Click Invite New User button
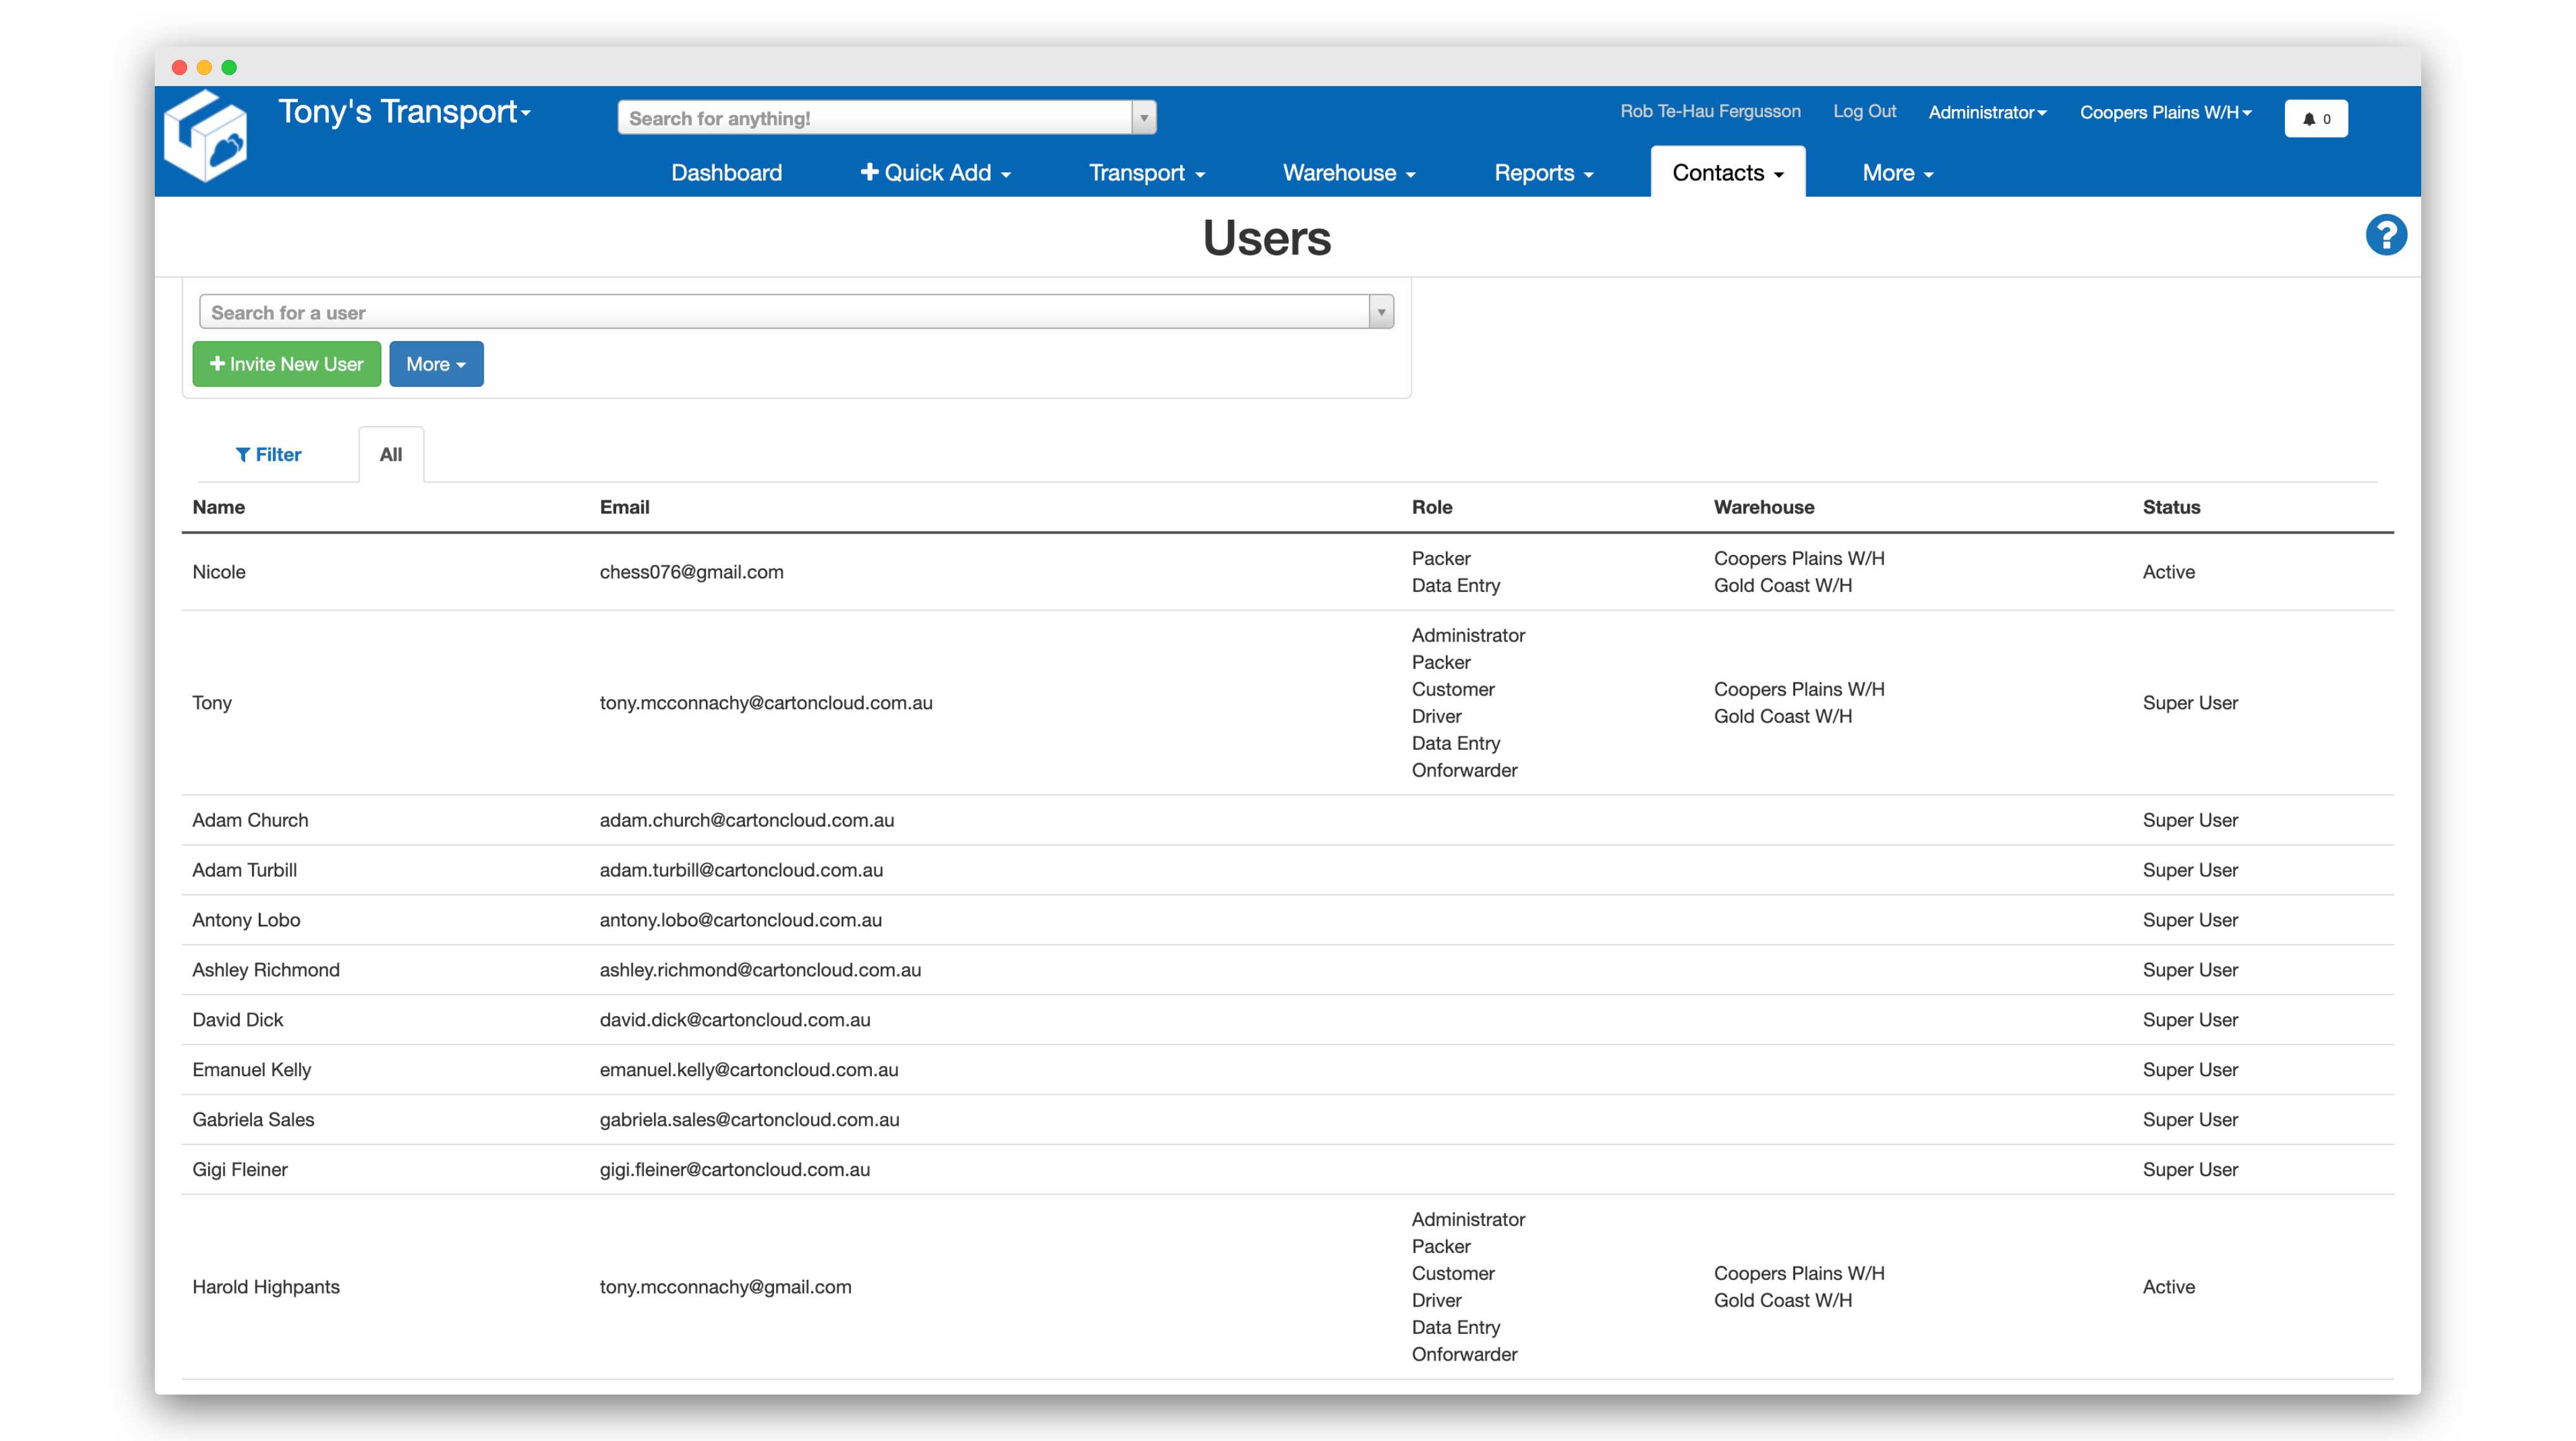 click(x=287, y=364)
